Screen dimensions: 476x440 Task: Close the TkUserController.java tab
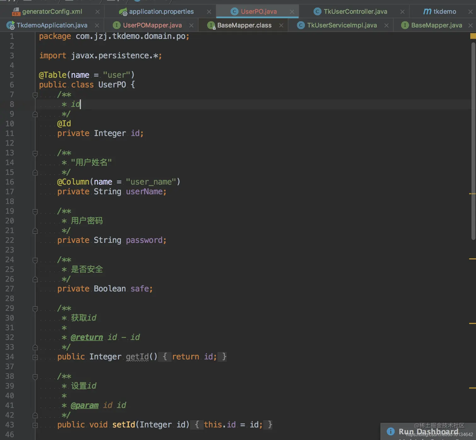click(x=402, y=12)
